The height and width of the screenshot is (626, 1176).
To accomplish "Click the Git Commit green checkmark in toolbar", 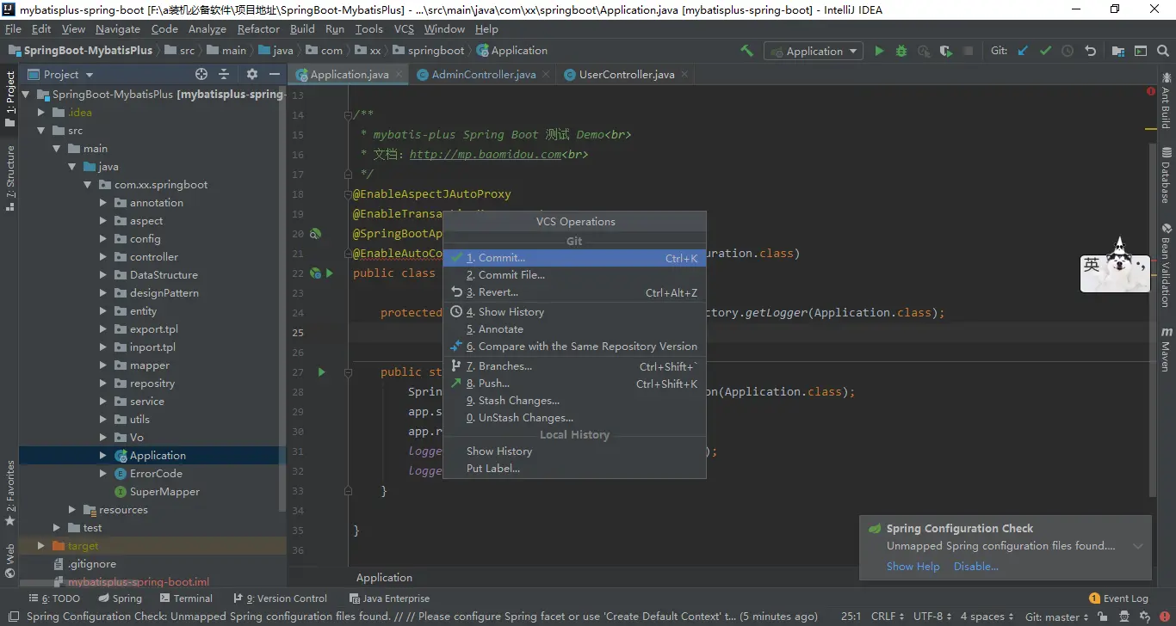I will (1045, 51).
